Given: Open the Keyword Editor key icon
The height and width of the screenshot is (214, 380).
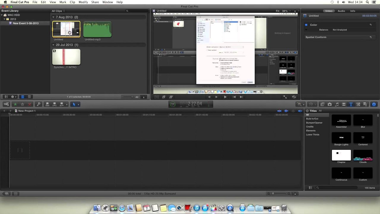Looking at the screenshot, I should 38,104.
